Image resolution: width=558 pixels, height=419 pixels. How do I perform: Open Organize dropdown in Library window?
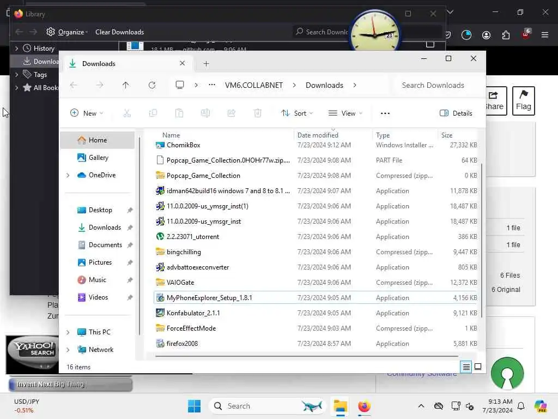click(x=67, y=32)
